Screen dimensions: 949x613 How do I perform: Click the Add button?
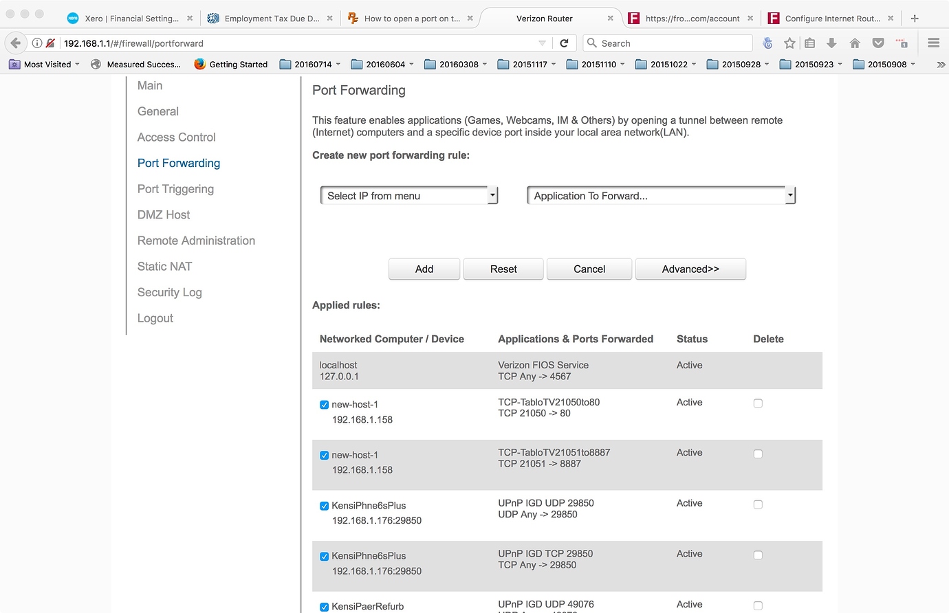pyautogui.click(x=424, y=269)
